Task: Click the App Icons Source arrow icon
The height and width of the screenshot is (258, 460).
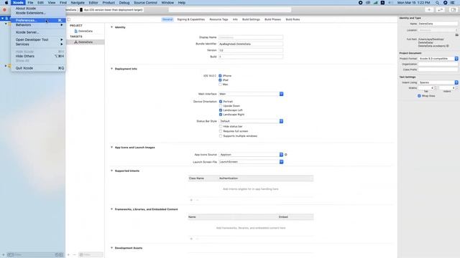Action: point(286,155)
